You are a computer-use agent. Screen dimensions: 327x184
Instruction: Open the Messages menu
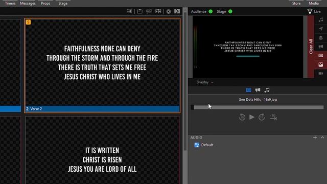[28, 4]
